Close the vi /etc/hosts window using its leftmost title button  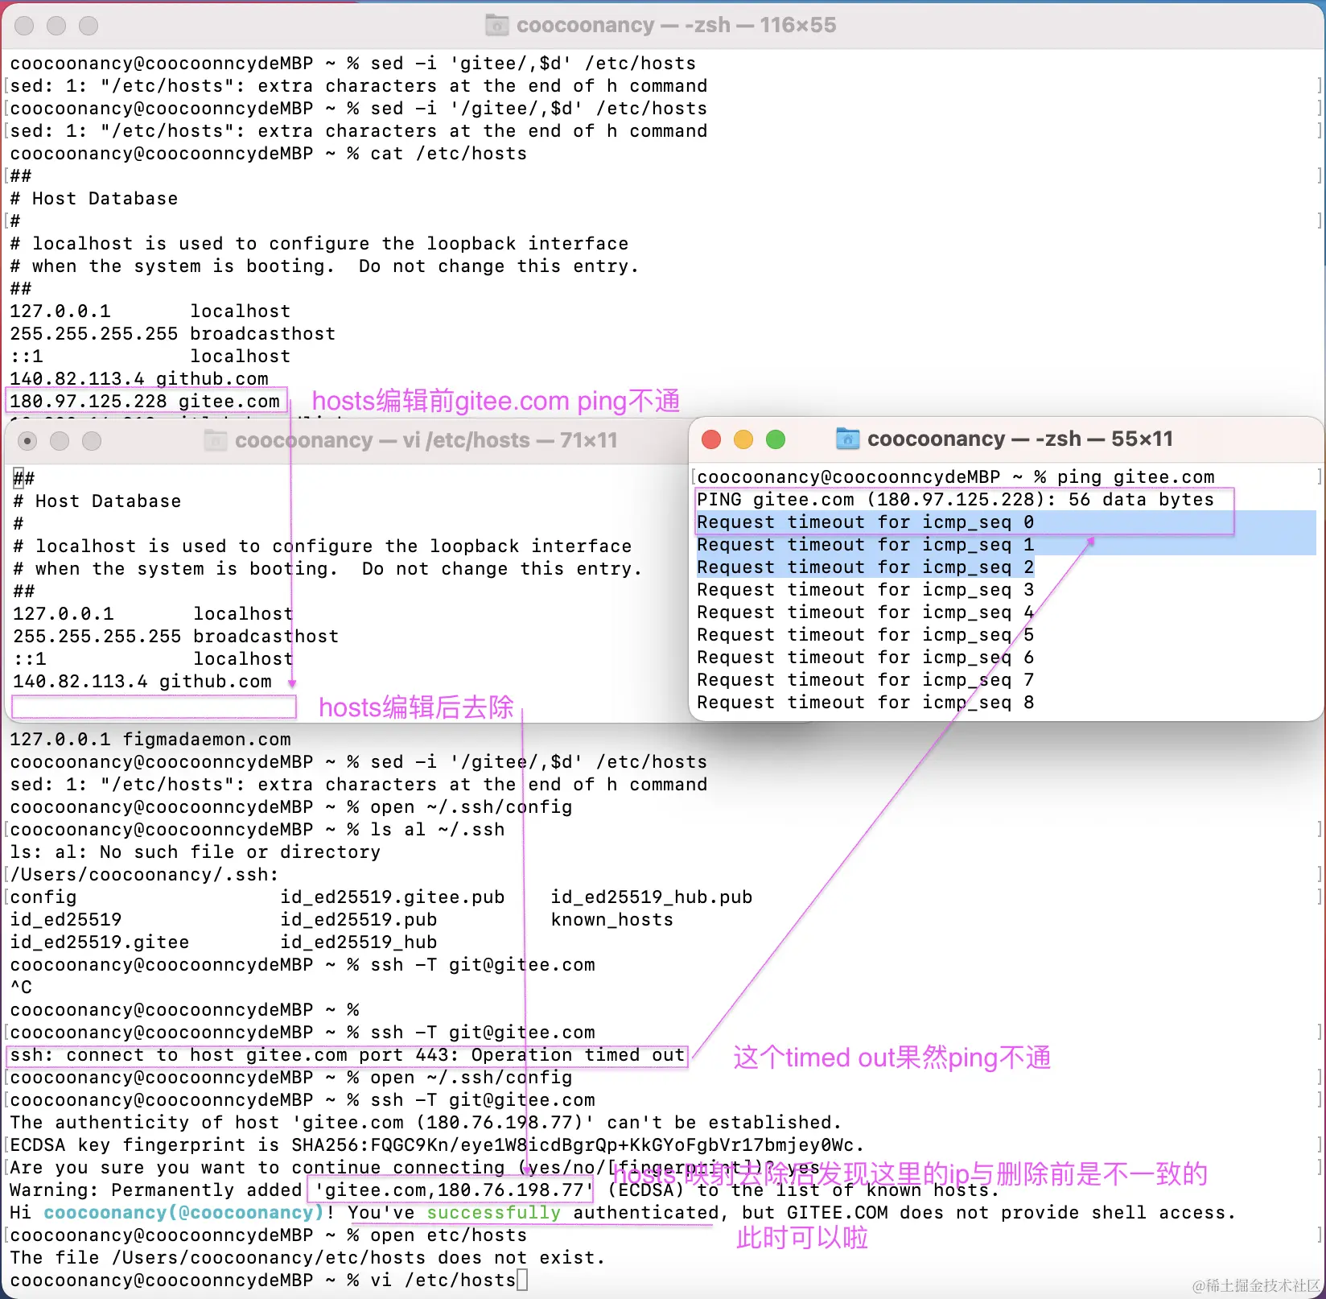(28, 441)
